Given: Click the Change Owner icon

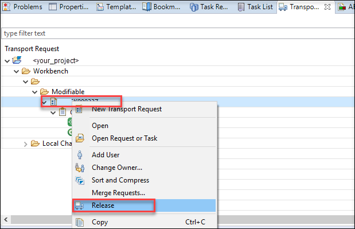Looking at the screenshot, I should click(80, 168).
